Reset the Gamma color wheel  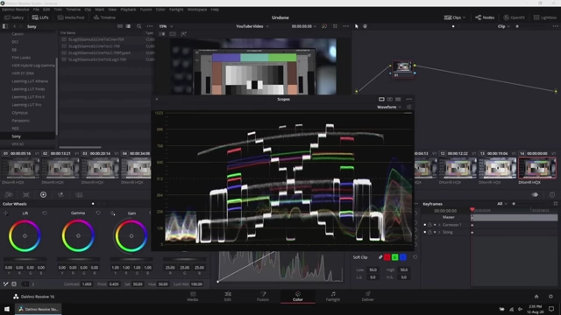pos(98,213)
